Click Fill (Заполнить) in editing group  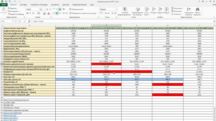177,11
